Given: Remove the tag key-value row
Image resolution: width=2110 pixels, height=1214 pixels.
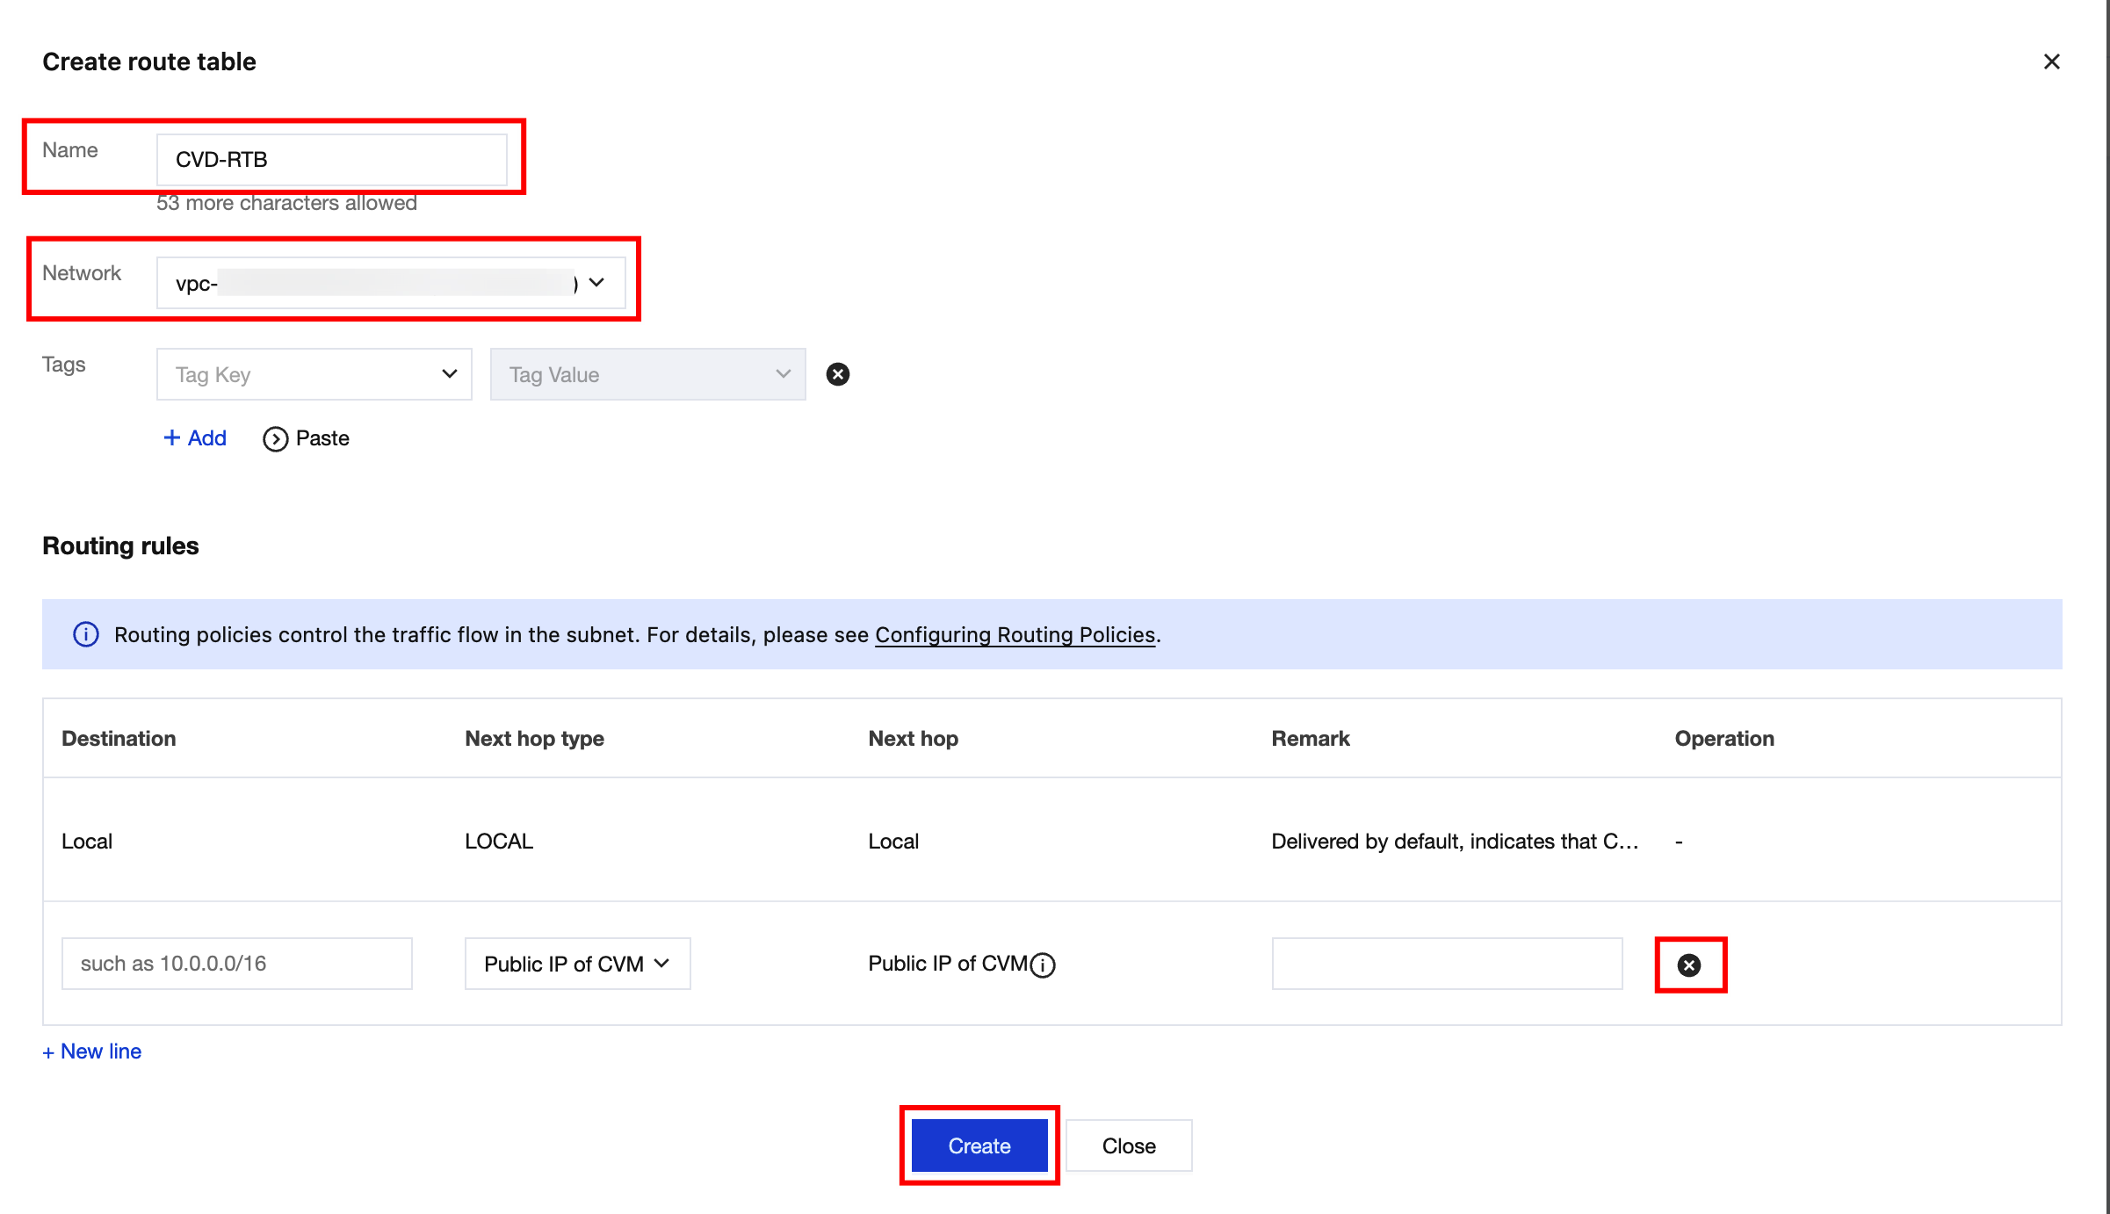Looking at the screenshot, I should 837,374.
